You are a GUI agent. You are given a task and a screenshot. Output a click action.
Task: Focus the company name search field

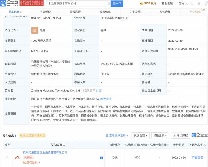(78, 3)
